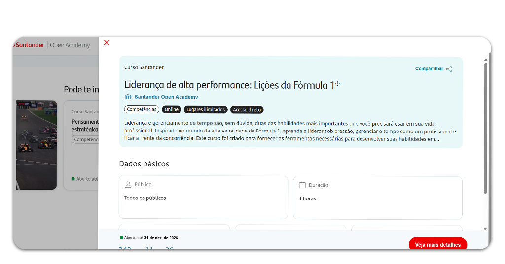Open the Santander Open Academy provider link
This screenshot has height=264, width=505.
coord(166,97)
